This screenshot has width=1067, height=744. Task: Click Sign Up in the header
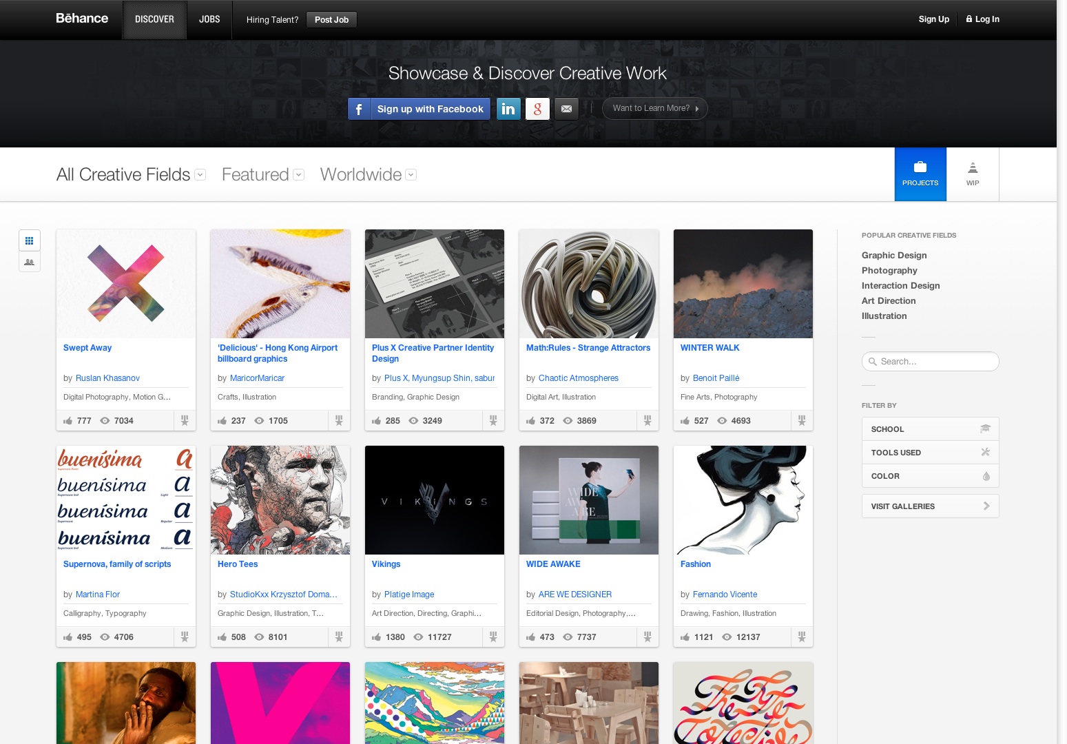click(933, 19)
